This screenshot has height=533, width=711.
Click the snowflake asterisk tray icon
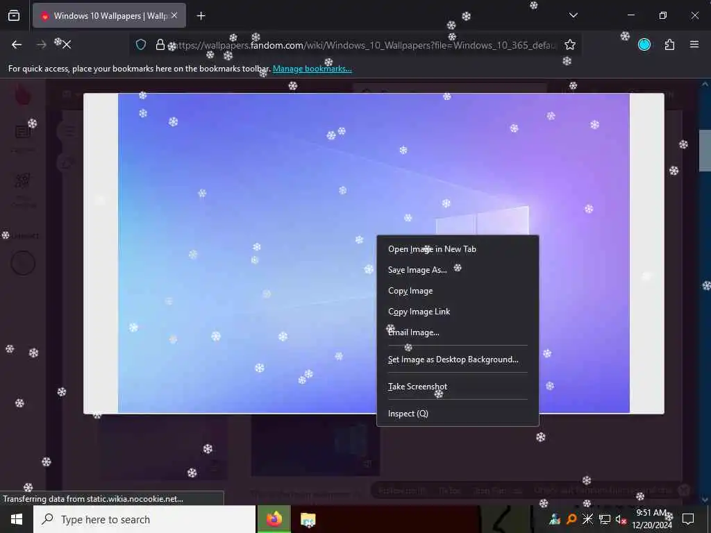click(587, 519)
